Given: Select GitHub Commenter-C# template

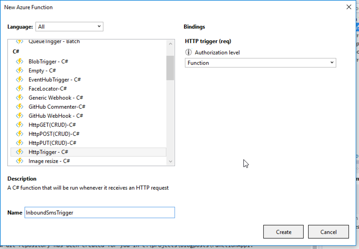Looking at the screenshot, I should pyautogui.click(x=88, y=107).
